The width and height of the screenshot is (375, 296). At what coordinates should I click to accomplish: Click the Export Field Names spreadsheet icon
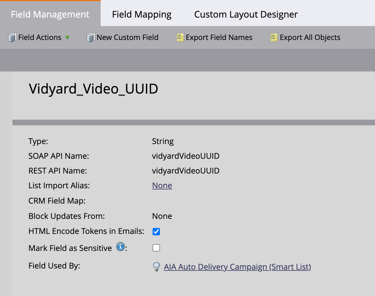click(x=180, y=37)
